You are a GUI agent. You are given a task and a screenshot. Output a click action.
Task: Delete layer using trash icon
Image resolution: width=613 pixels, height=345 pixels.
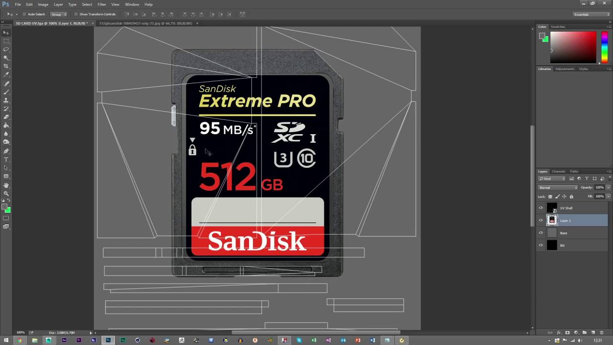[602, 333]
